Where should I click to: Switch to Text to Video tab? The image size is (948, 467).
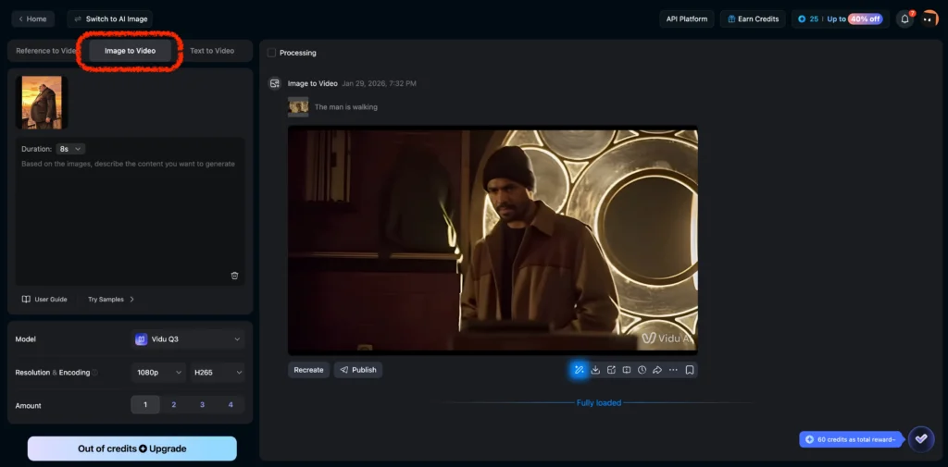coord(212,51)
